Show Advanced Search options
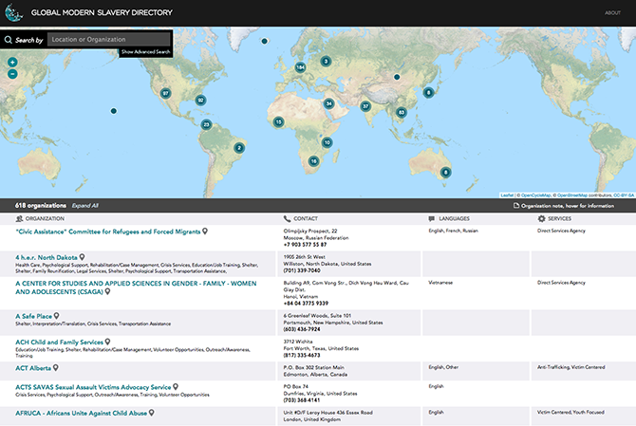The height and width of the screenshot is (426, 636). [145, 51]
